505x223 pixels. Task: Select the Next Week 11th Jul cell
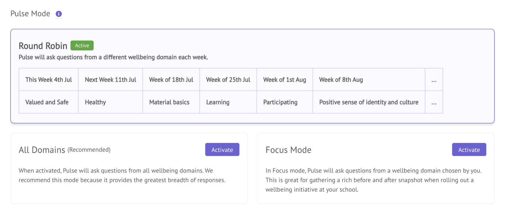(110, 80)
